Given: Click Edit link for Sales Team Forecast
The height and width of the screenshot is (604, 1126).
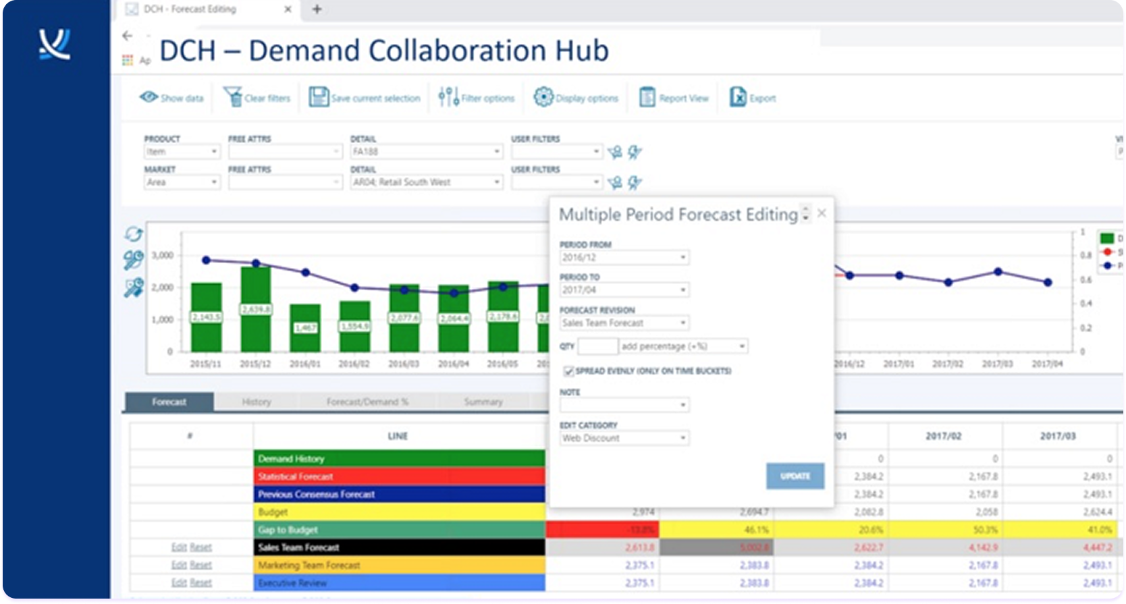Looking at the screenshot, I should click(178, 547).
